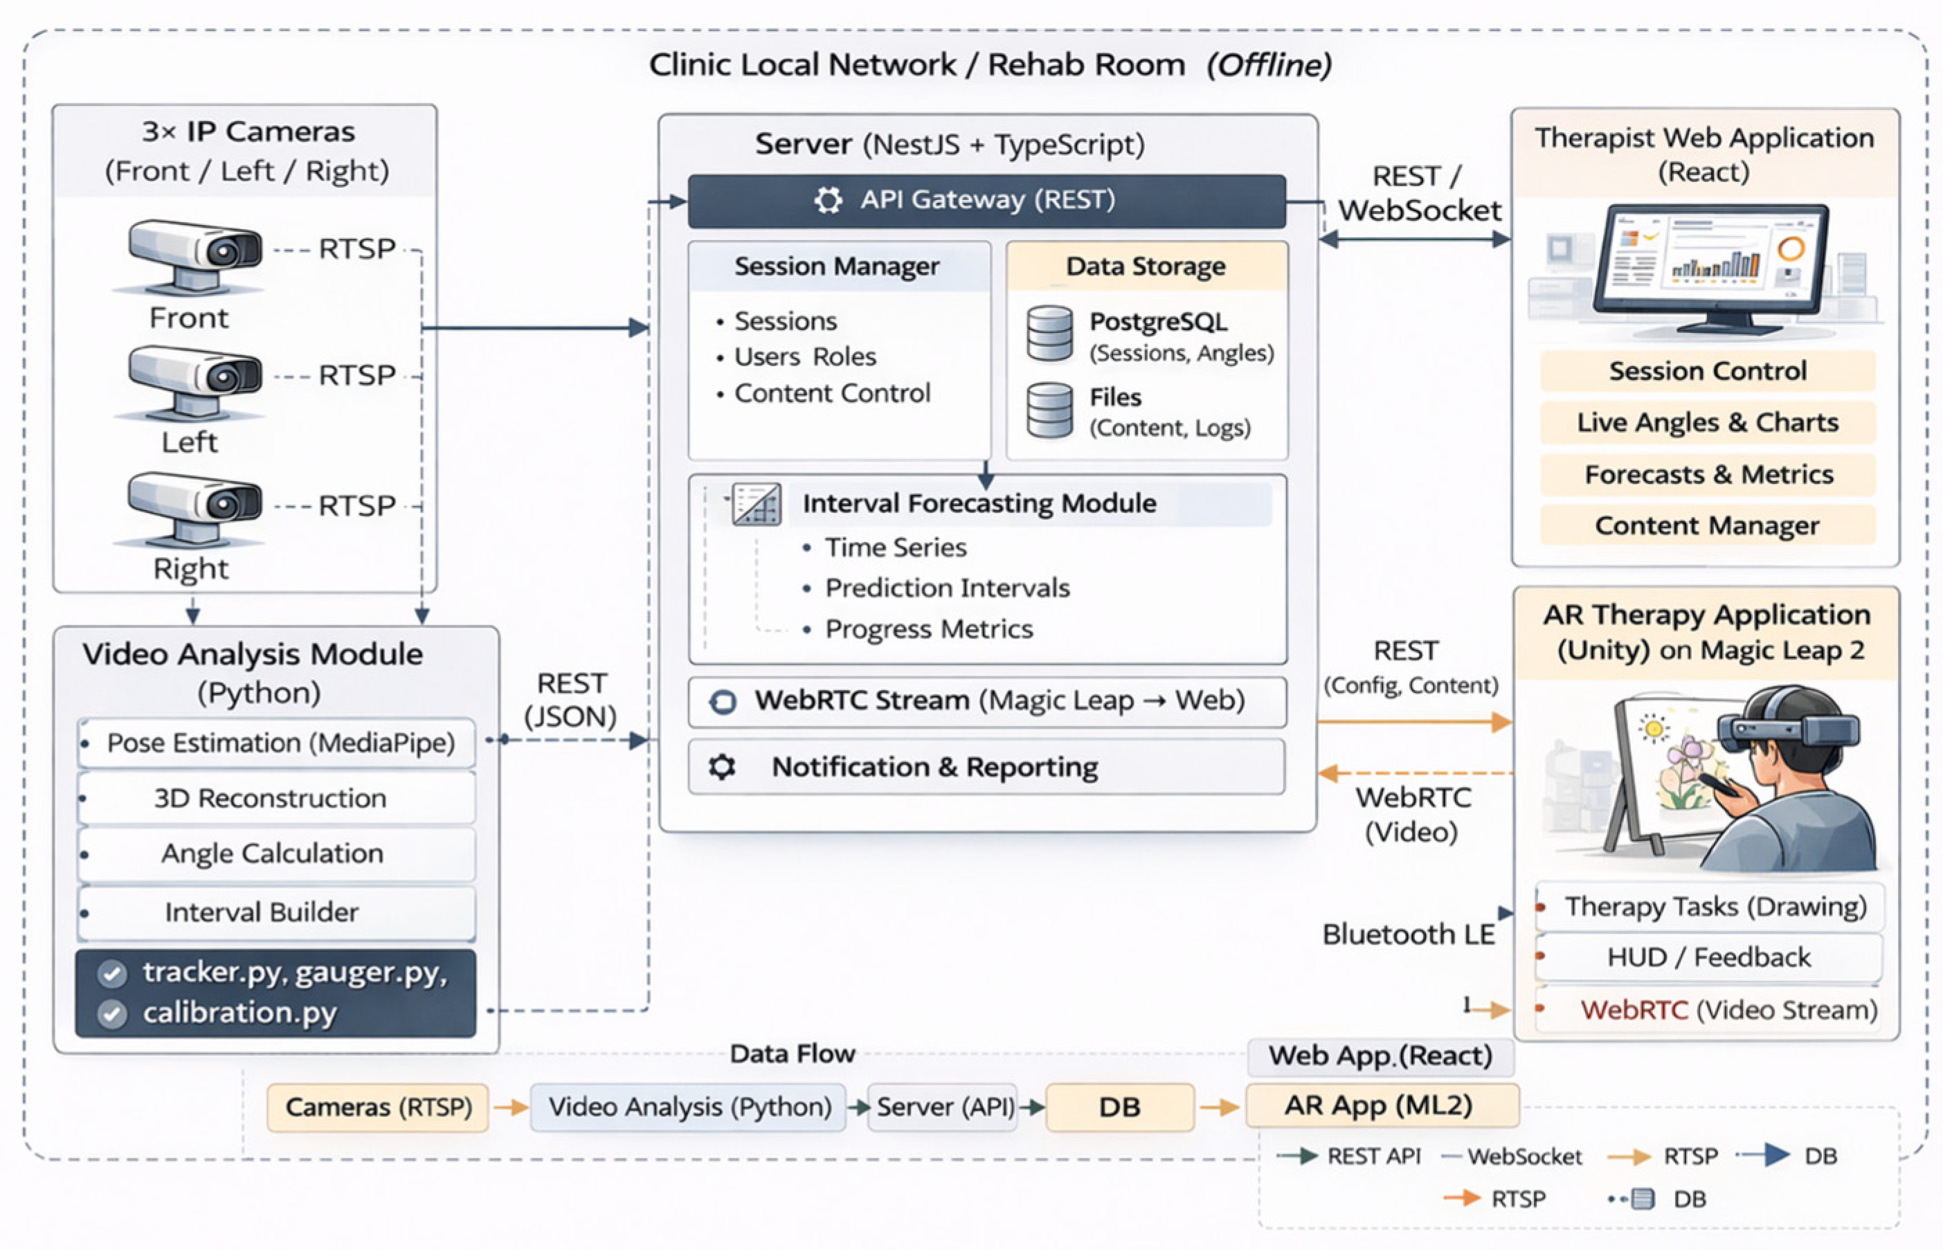Click the API Gateway gear icon
This screenshot has height=1250, width=1943.
click(827, 199)
